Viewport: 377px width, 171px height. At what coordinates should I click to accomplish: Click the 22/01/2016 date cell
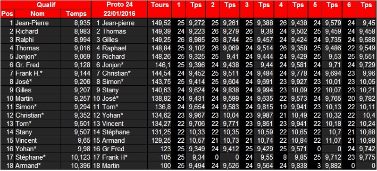pyautogui.click(x=119, y=14)
